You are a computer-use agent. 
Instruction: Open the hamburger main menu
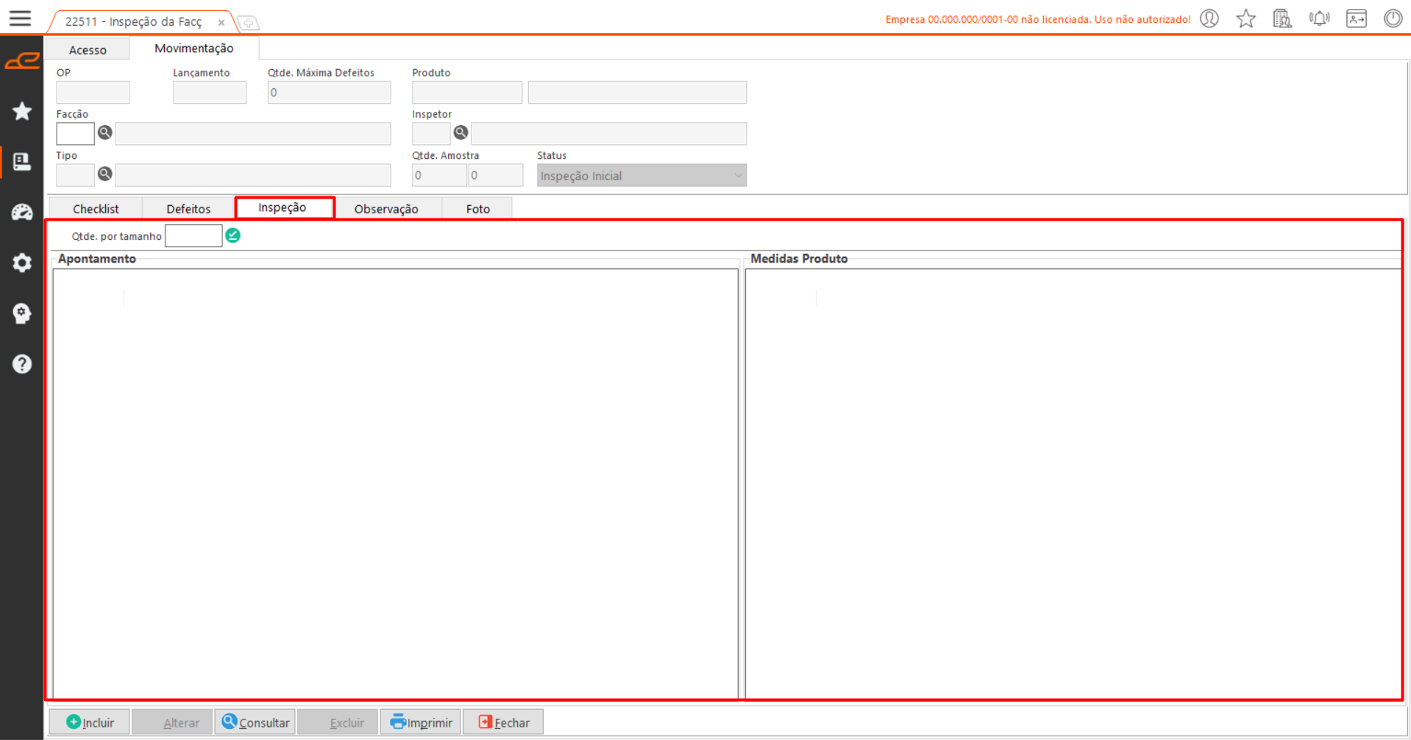(x=20, y=18)
